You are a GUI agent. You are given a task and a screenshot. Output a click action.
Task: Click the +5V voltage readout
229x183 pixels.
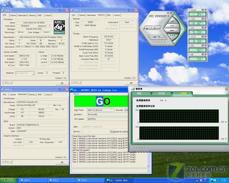(197, 32)
